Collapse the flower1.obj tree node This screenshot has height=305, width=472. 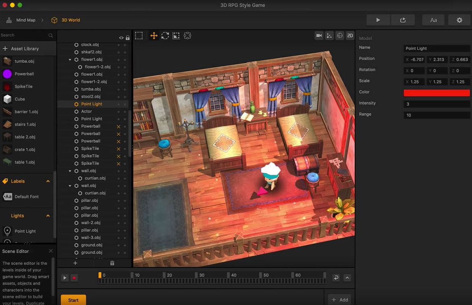70,60
